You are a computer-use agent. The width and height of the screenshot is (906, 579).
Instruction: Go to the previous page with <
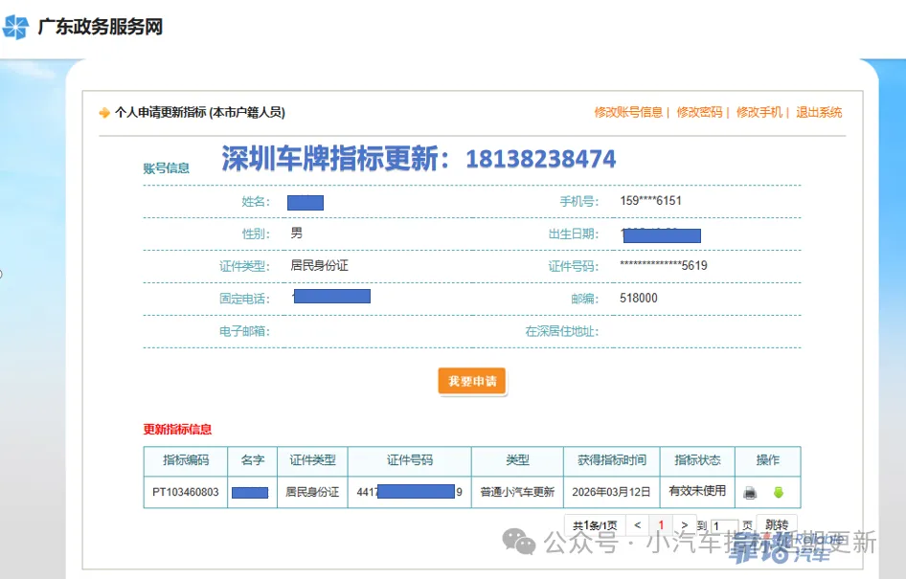coord(638,525)
